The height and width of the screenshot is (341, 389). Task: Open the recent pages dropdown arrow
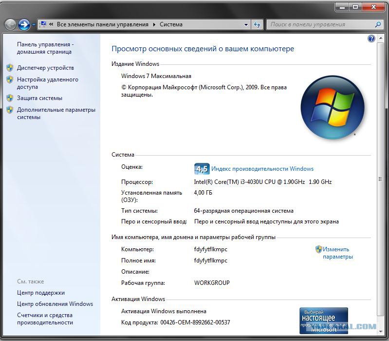(x=34, y=25)
